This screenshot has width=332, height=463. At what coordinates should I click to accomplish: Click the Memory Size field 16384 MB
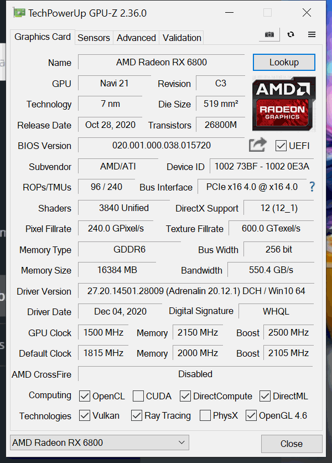point(117,270)
